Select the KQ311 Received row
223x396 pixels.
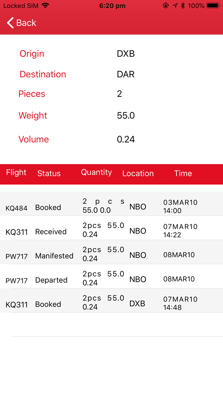tap(111, 231)
